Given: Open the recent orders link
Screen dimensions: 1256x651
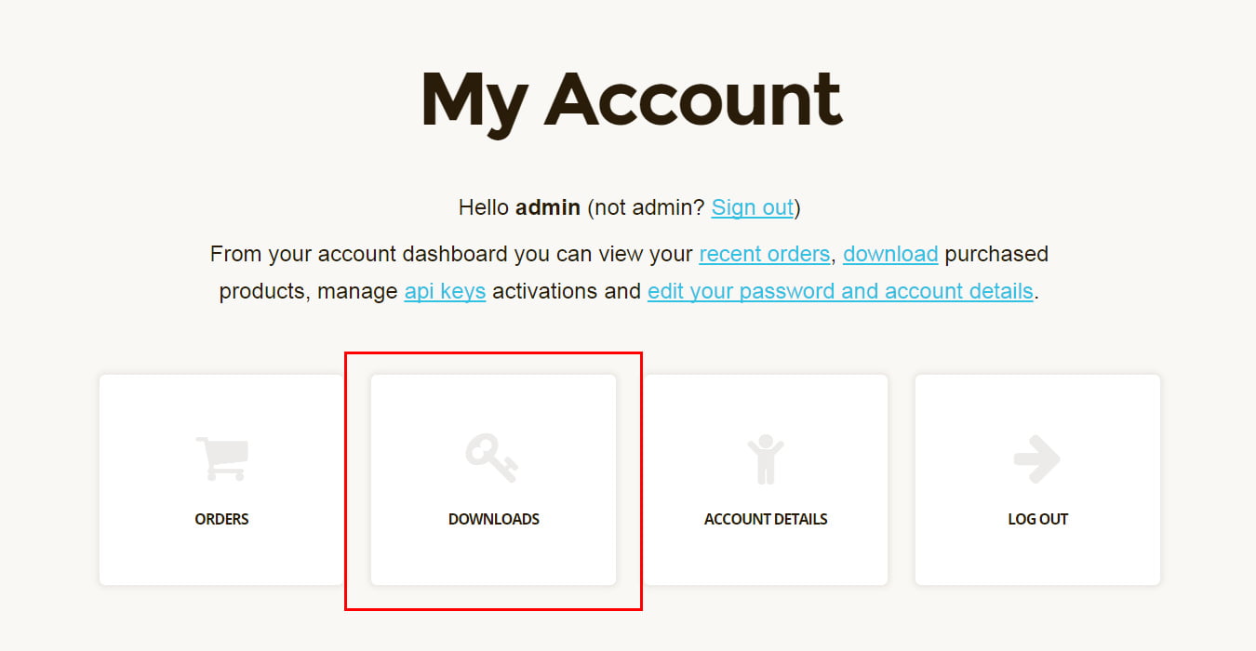Looking at the screenshot, I should 764,254.
